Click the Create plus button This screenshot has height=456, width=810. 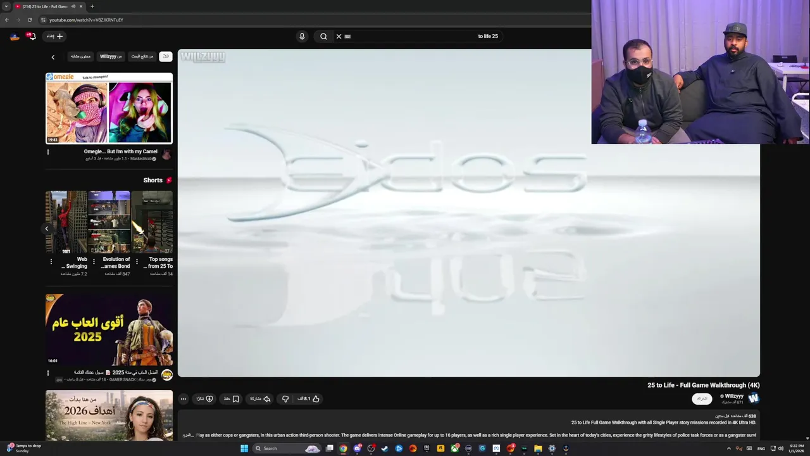click(x=55, y=36)
